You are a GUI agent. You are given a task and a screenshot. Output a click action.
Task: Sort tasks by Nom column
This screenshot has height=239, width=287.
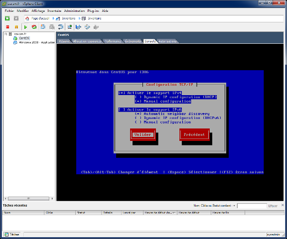pos(23,213)
